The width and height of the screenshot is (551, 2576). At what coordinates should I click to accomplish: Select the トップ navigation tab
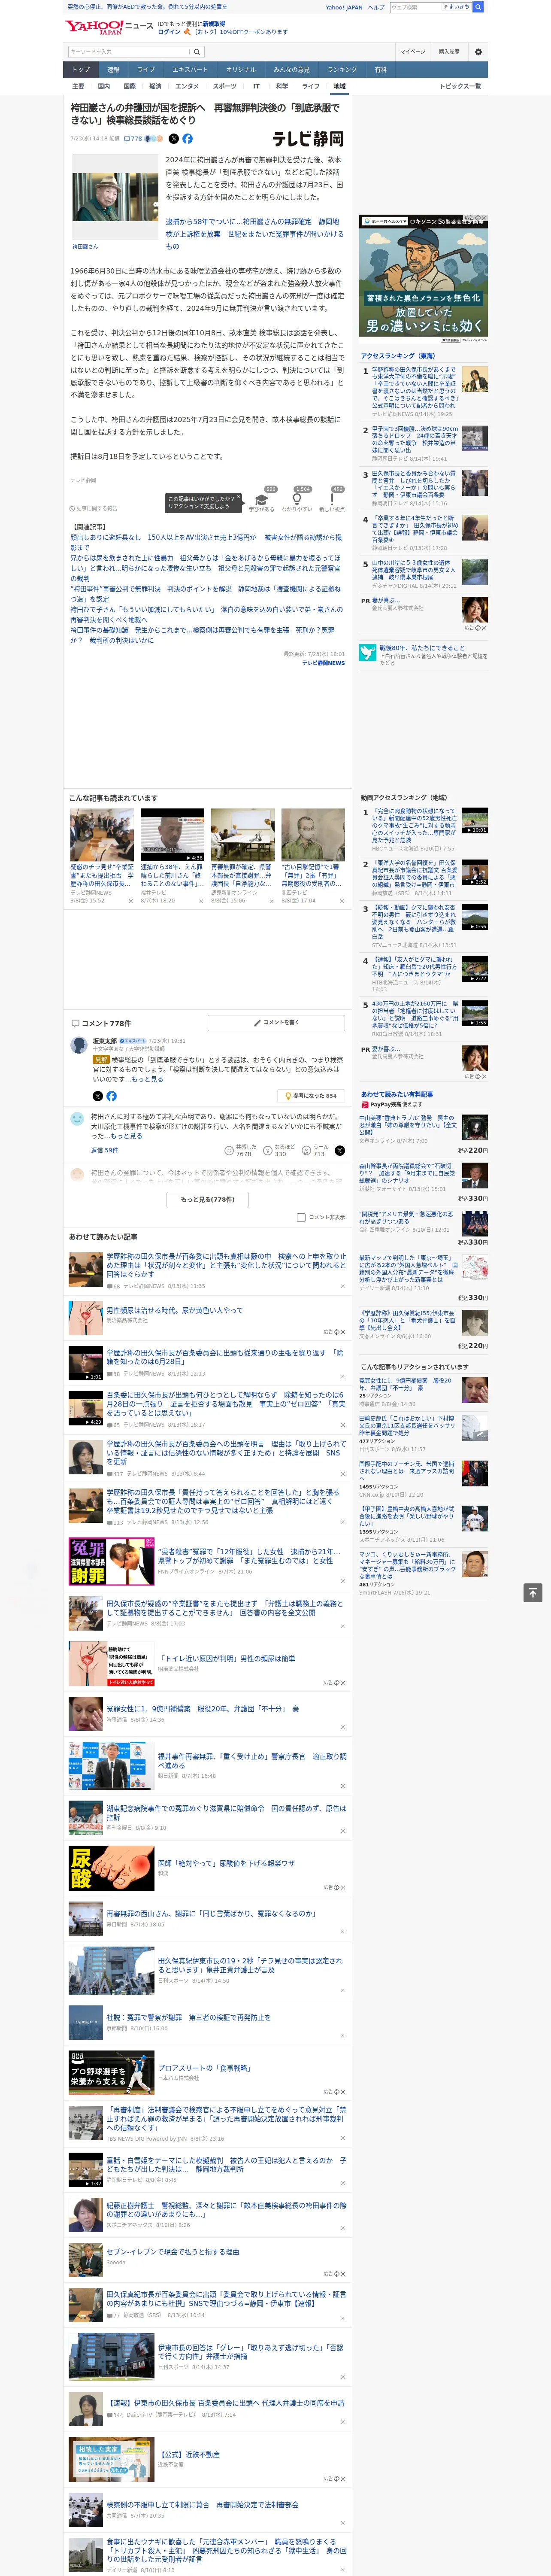pos(81,70)
